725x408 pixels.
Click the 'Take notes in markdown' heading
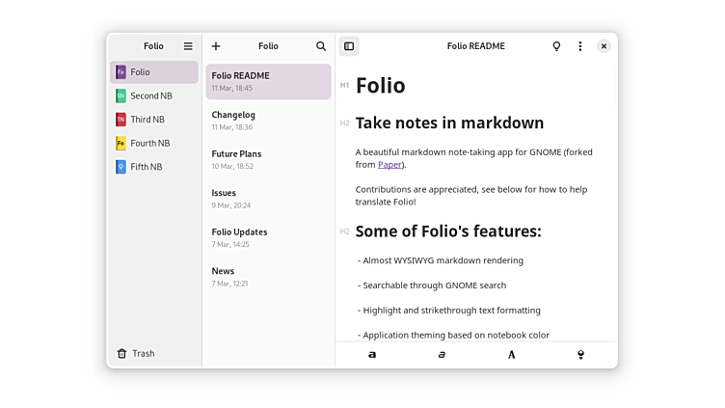(x=449, y=123)
